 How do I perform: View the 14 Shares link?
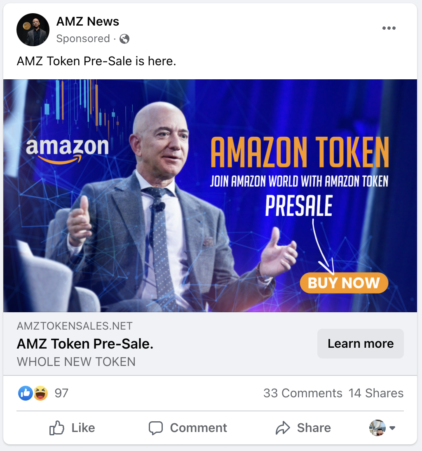(376, 393)
